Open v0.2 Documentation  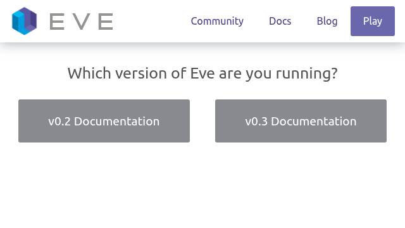[104, 121]
